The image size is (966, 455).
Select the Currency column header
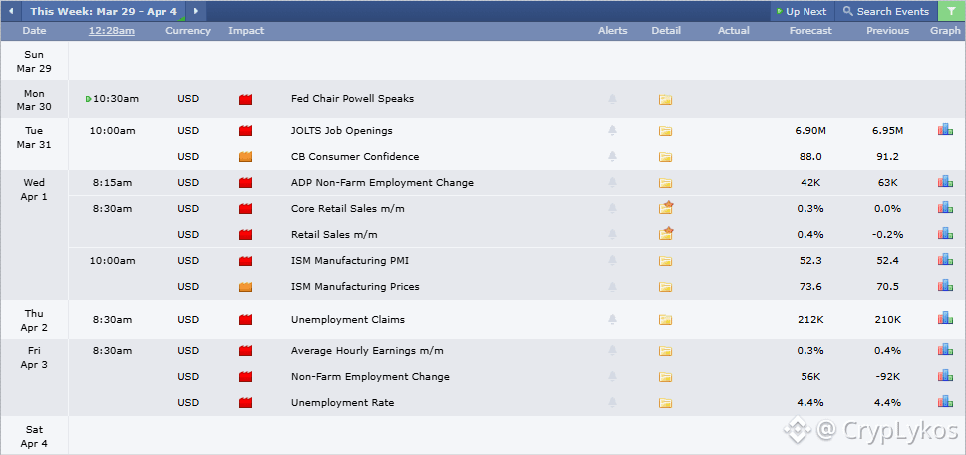tap(188, 31)
